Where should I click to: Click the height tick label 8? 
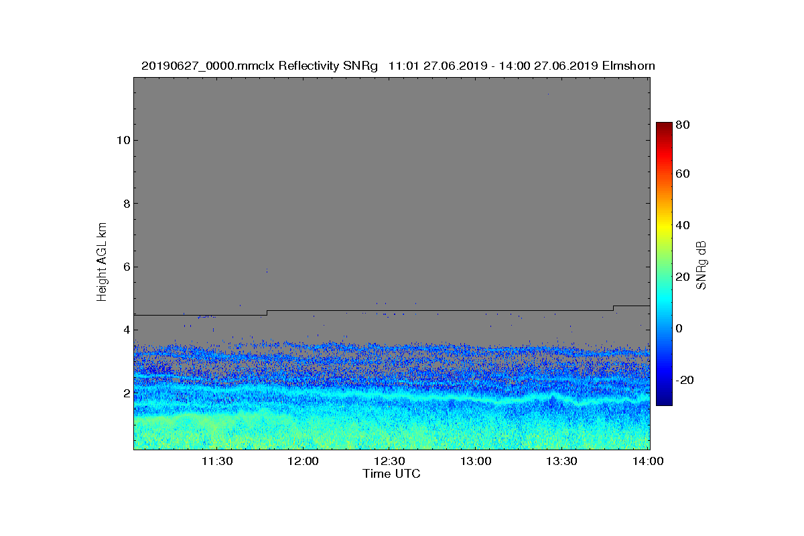coord(126,204)
